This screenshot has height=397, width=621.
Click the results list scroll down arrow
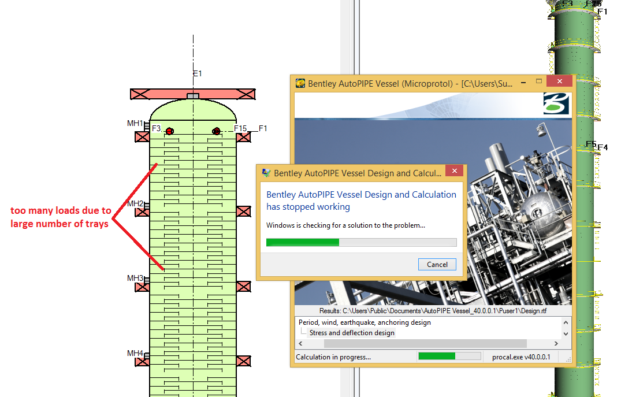pyautogui.click(x=566, y=333)
